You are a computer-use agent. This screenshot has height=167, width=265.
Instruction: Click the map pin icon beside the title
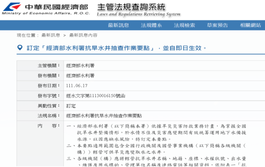pos(20,48)
